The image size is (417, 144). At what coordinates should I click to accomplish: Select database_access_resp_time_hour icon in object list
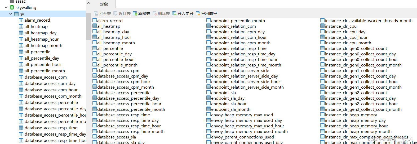coord(95,125)
